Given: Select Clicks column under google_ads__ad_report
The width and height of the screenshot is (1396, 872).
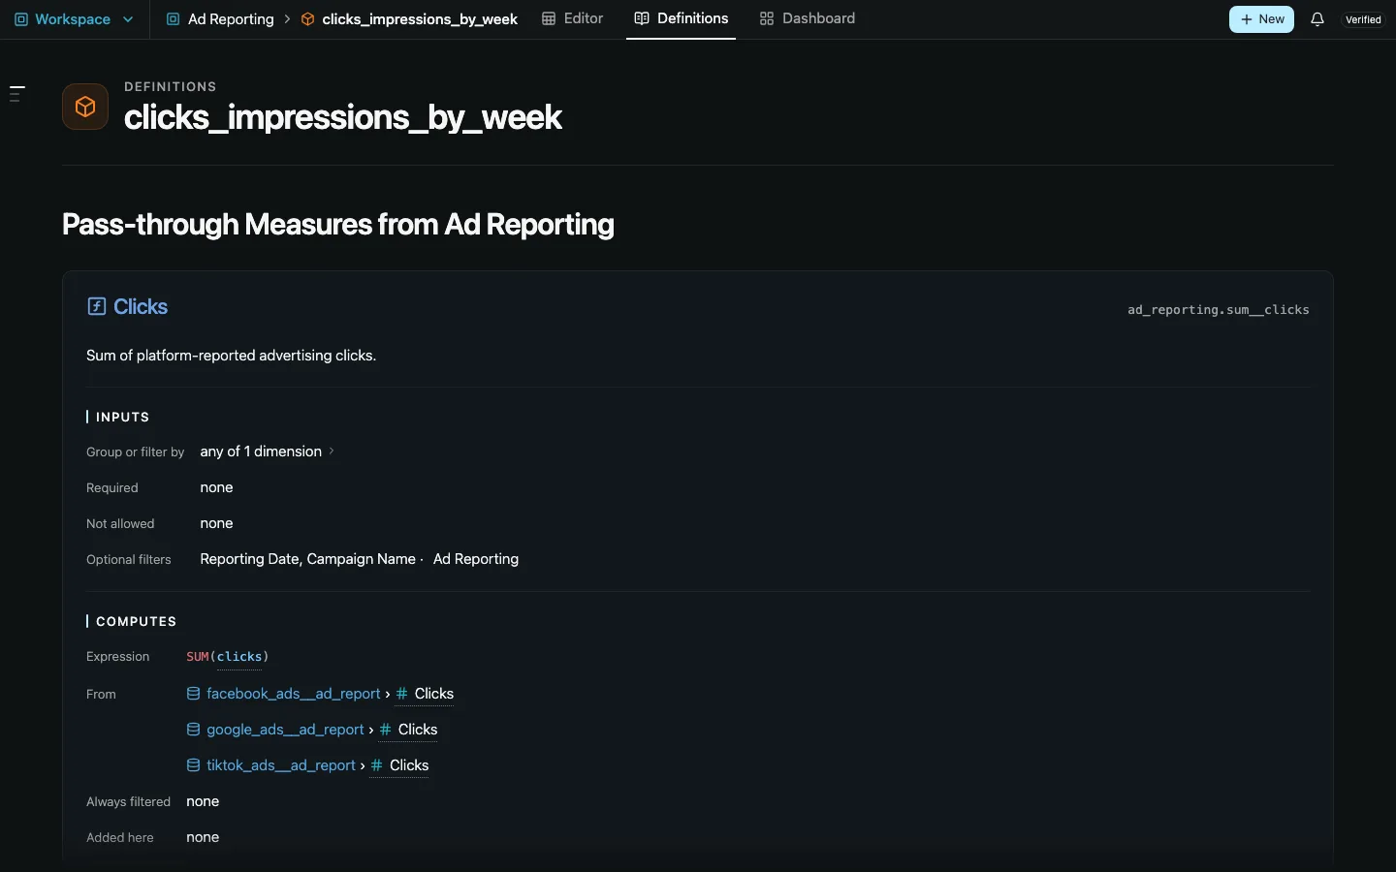Looking at the screenshot, I should pyautogui.click(x=418, y=730).
